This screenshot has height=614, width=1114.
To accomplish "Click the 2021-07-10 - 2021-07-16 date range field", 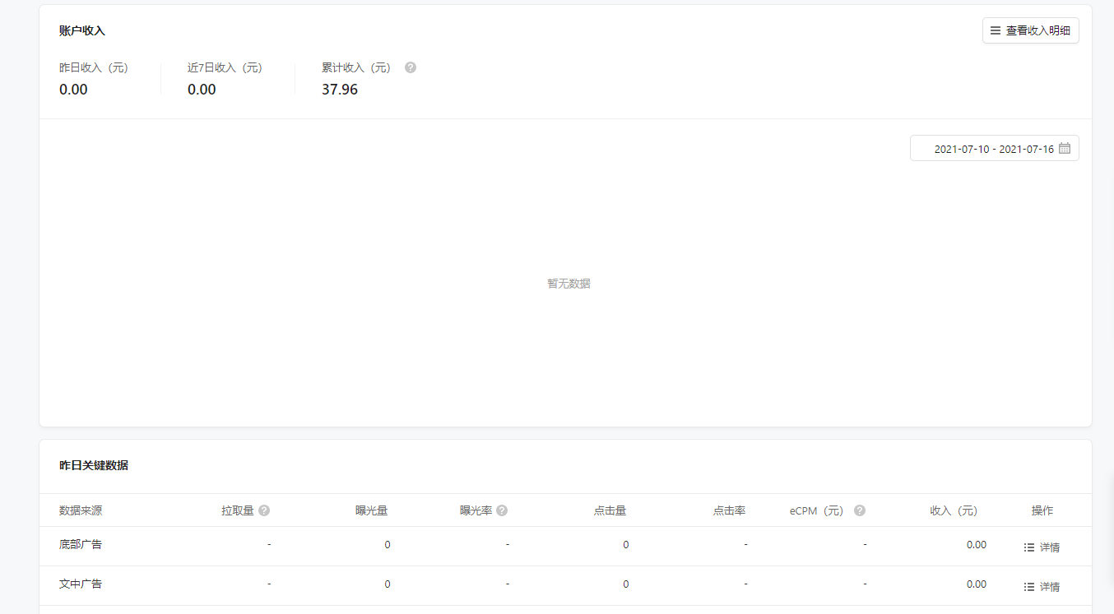I will pyautogui.click(x=993, y=149).
